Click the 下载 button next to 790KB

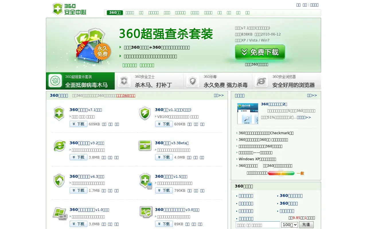pyautogui.click(x=164, y=190)
